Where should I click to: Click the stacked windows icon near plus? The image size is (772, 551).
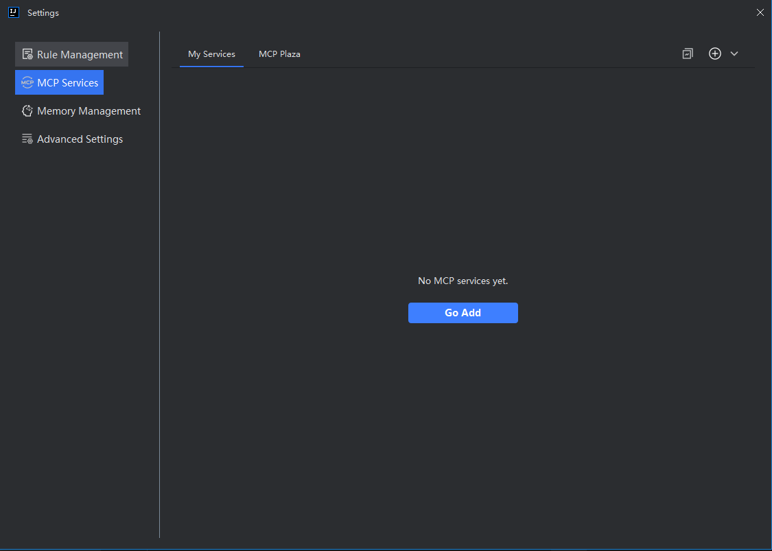click(688, 54)
